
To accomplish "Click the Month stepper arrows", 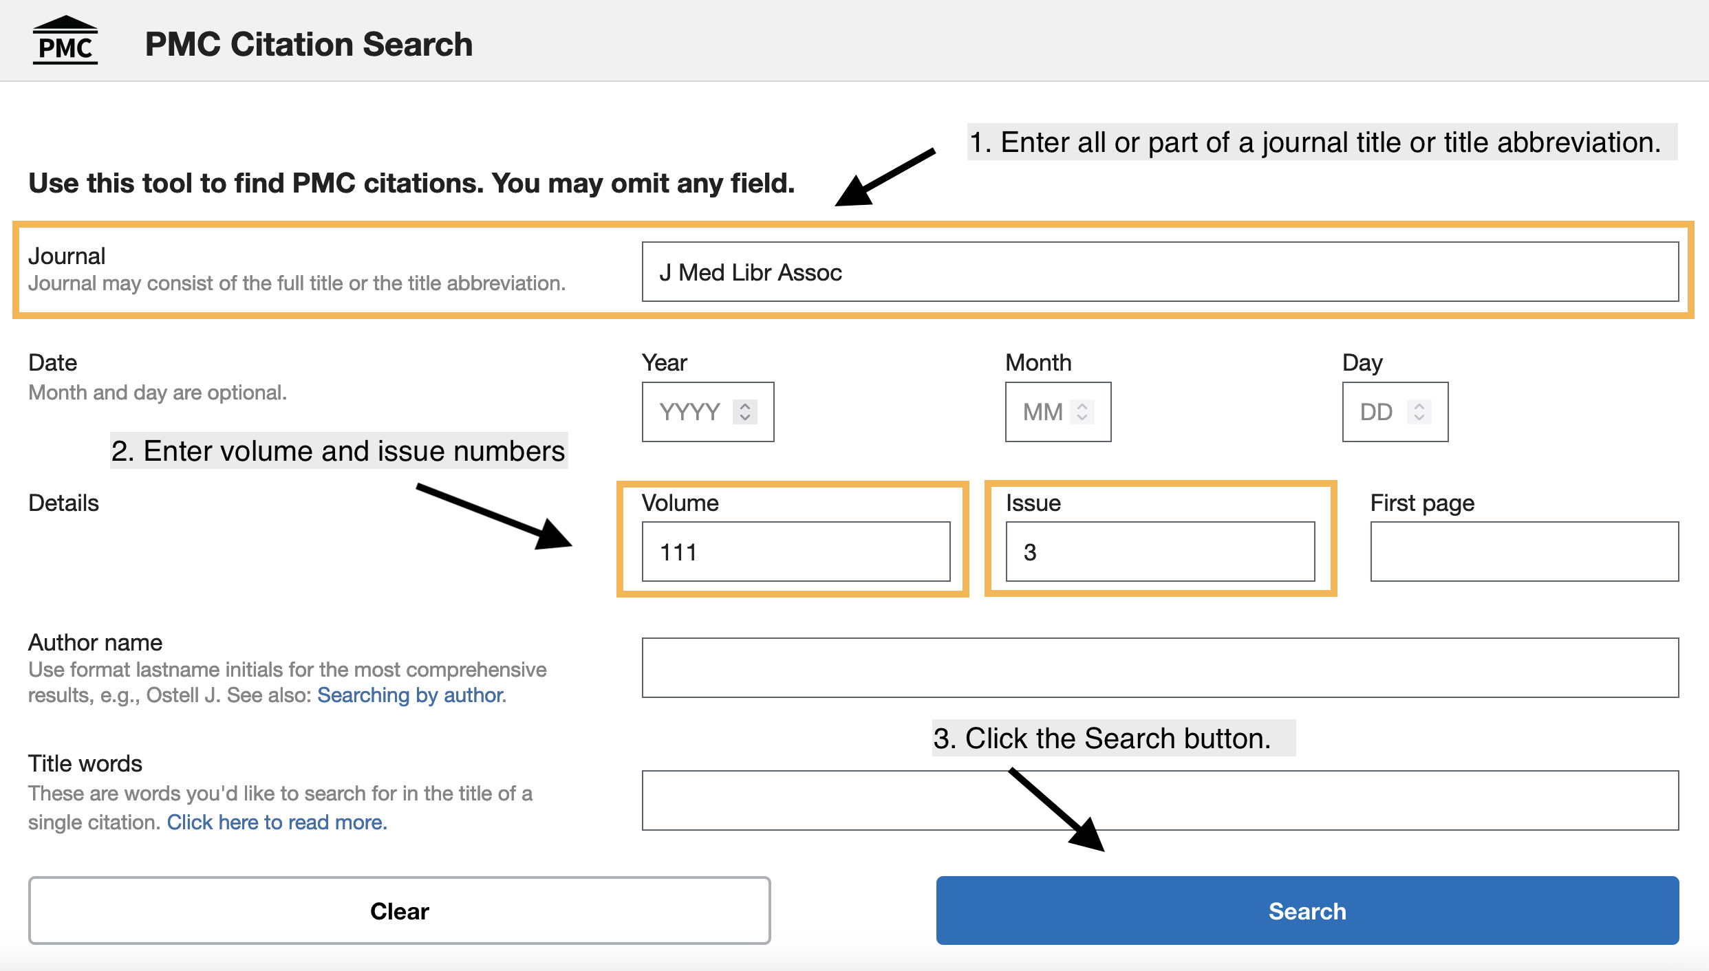I will pos(1082,412).
